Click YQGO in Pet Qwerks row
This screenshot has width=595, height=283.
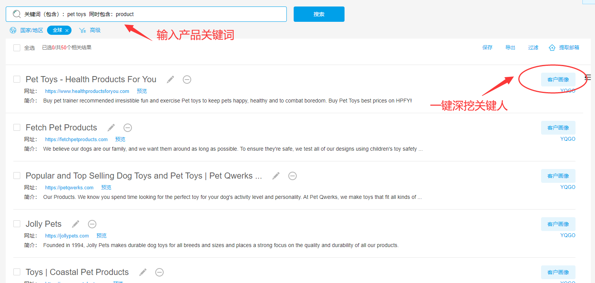pyautogui.click(x=568, y=187)
